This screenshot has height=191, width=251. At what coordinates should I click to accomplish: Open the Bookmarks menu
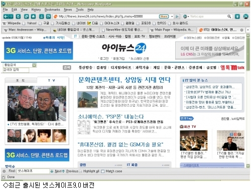coord(52,10)
